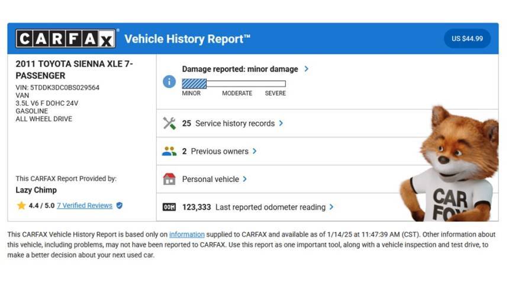Open the 7 Verified Reviews link
The image size is (509, 286).
85,206
